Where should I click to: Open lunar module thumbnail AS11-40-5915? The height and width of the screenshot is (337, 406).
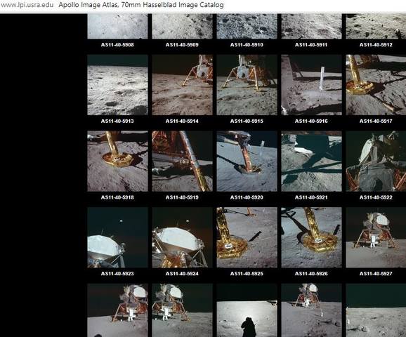247,85
